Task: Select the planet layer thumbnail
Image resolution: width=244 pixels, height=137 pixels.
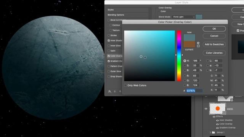Action: point(217,108)
